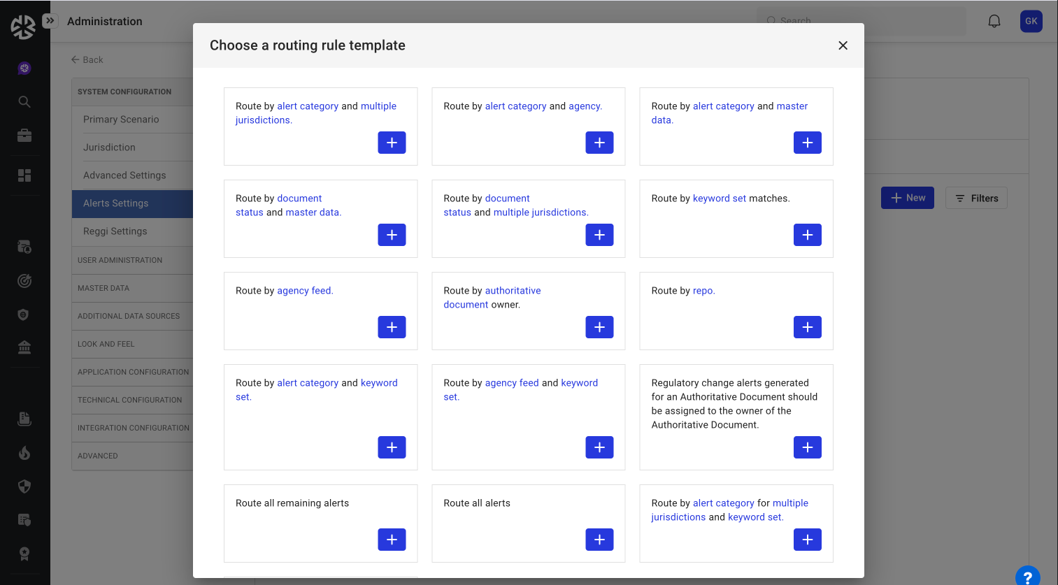Expand TECHNICAL CONFIGURATION section
Viewport: 1058px width, 585px height.
[x=132, y=400]
